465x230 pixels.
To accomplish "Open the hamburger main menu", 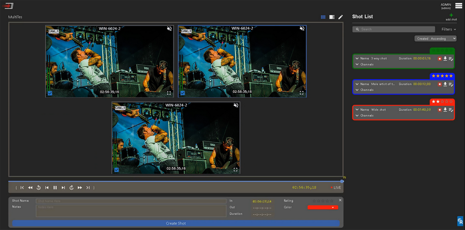I will pos(459,6).
